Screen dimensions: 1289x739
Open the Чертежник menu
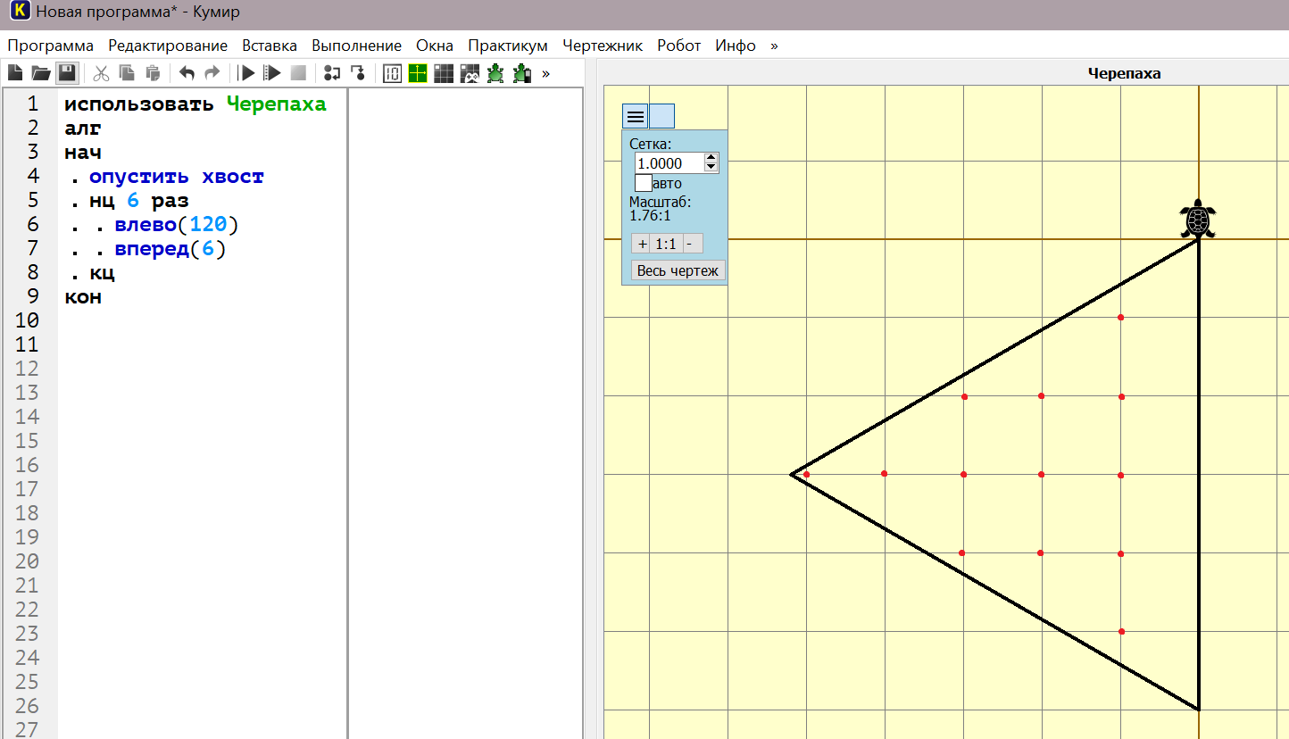603,46
